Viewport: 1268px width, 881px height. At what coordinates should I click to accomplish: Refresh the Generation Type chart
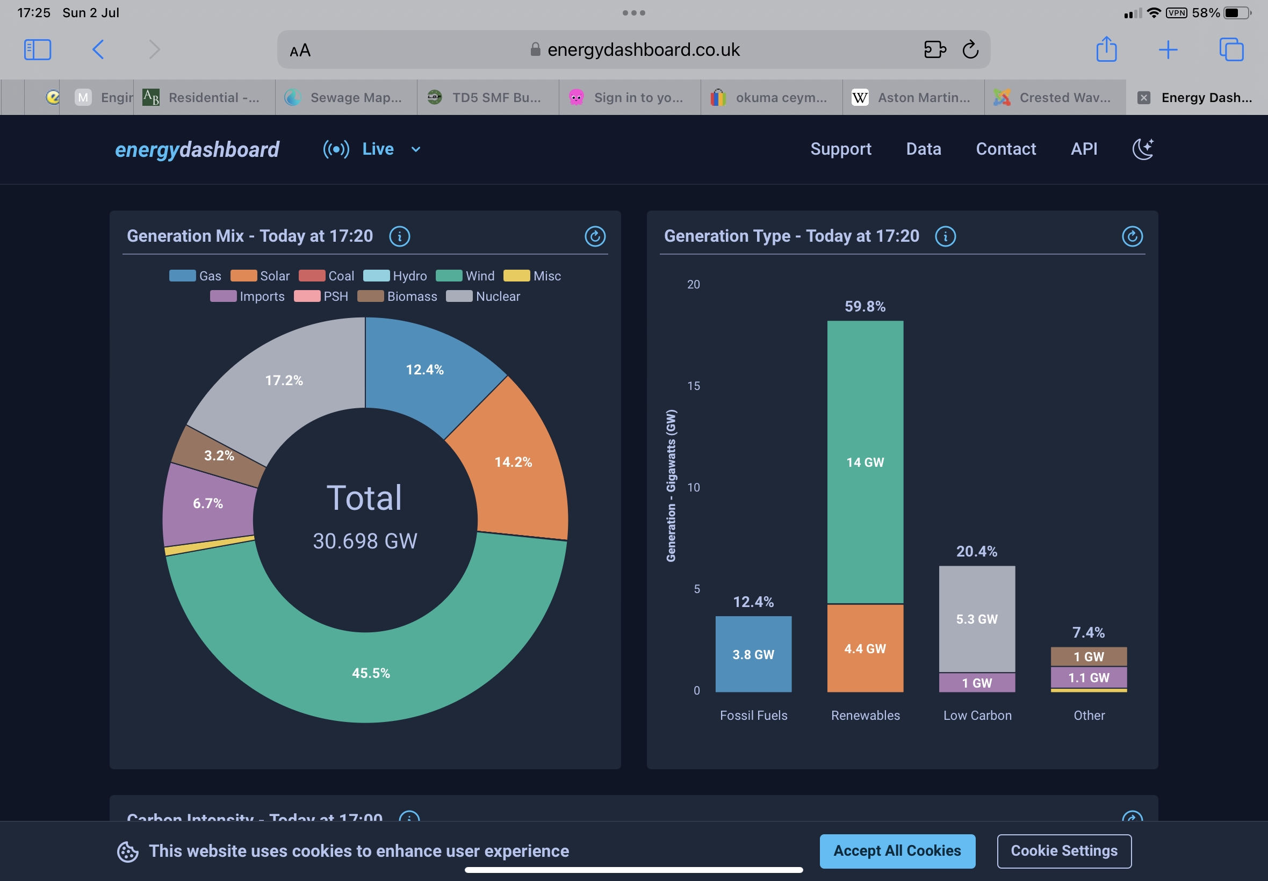click(x=1132, y=236)
